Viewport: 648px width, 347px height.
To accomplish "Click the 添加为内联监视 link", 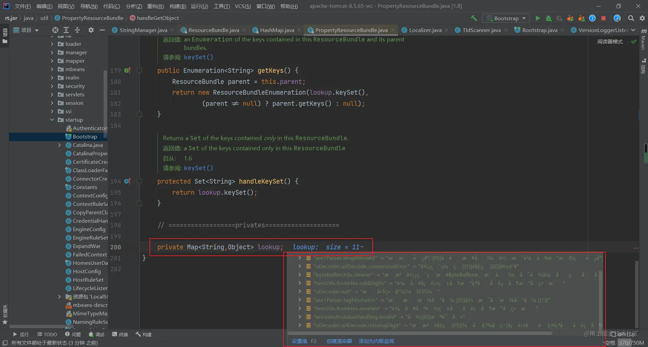I will (x=376, y=341).
